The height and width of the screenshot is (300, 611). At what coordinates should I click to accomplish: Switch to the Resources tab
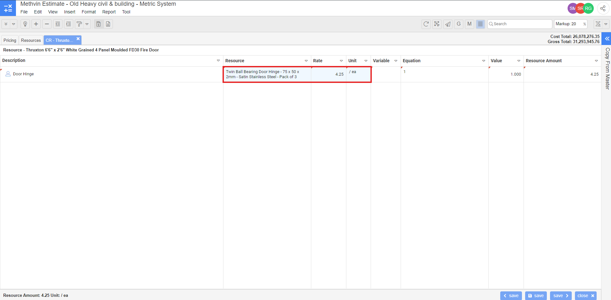click(x=31, y=40)
